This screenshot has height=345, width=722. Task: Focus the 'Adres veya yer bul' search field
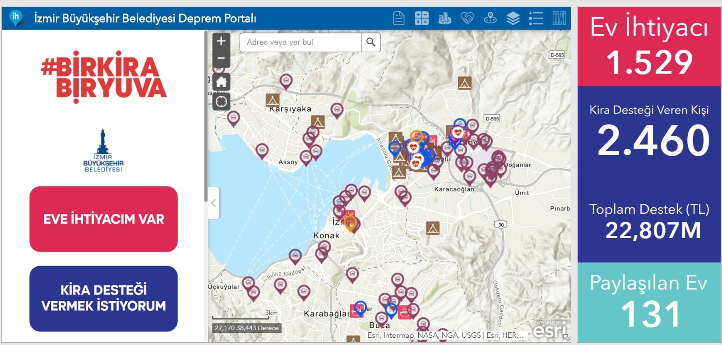pos(301,42)
